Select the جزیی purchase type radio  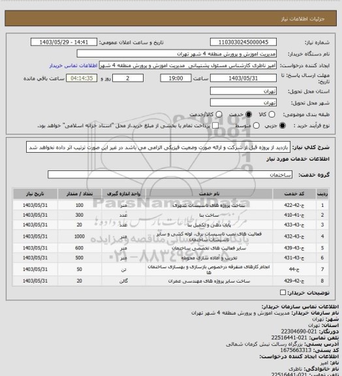tap(283, 125)
